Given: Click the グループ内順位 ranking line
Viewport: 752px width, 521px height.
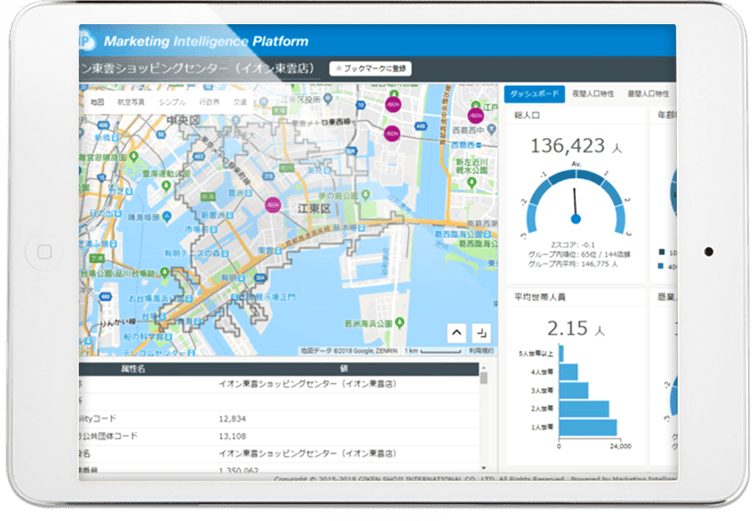Looking at the screenshot, I should point(579,254).
